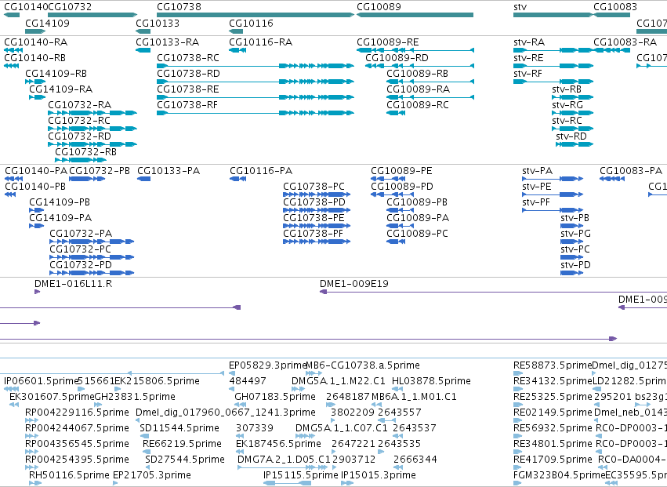The height and width of the screenshot is (487, 667).
Task: Click transcript CG10738-RE
Action: pos(188,89)
